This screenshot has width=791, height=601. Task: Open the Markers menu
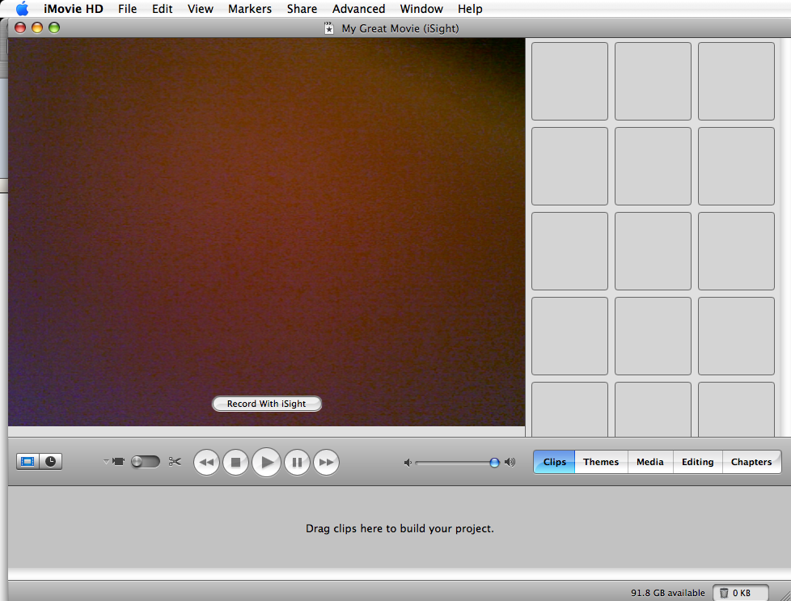250,9
